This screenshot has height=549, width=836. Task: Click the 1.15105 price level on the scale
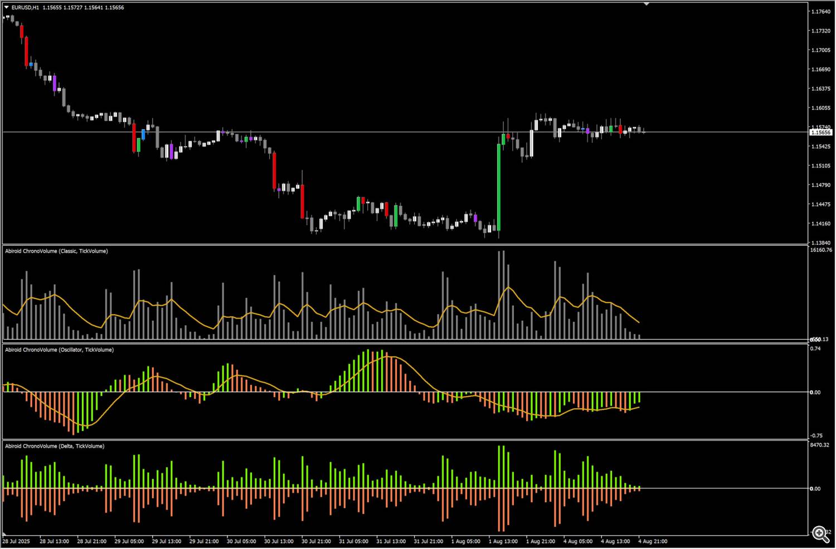pos(820,166)
